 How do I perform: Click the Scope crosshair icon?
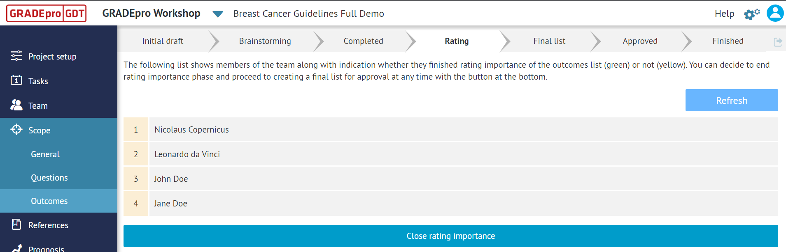[x=16, y=130]
